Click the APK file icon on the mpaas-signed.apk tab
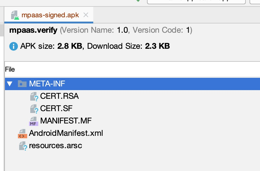Image resolution: width=260 pixels, height=171 pixels. tap(15, 15)
